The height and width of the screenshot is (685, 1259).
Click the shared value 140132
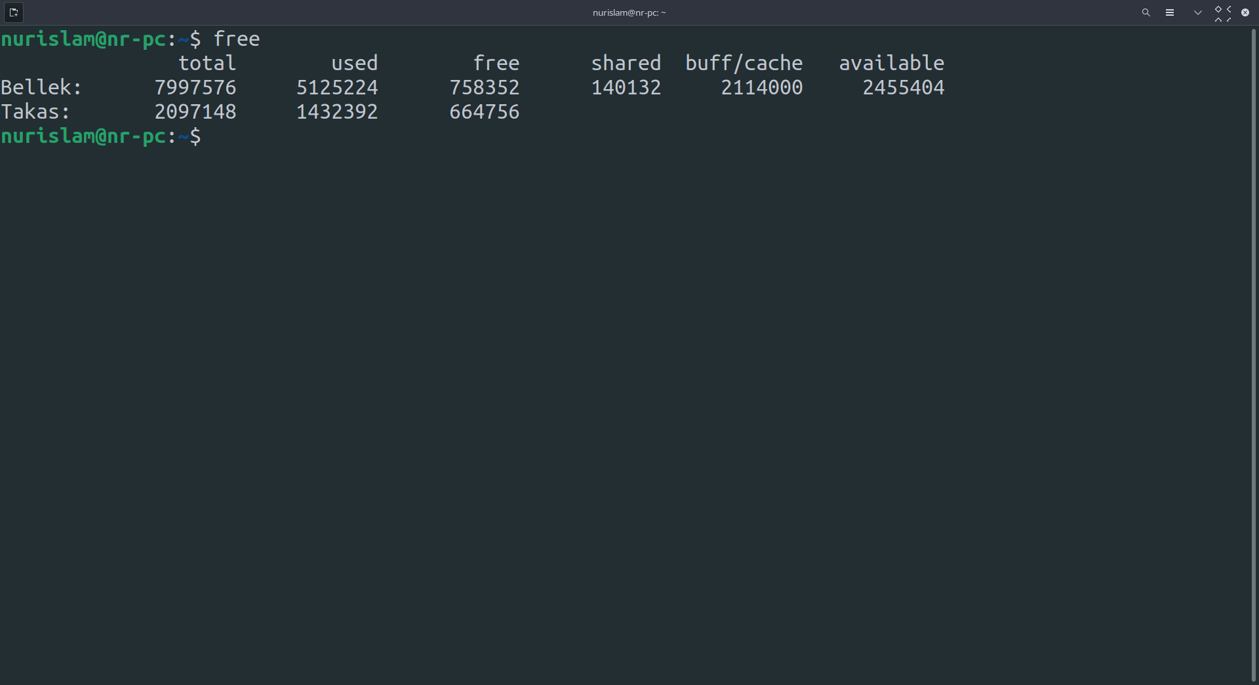pos(626,88)
